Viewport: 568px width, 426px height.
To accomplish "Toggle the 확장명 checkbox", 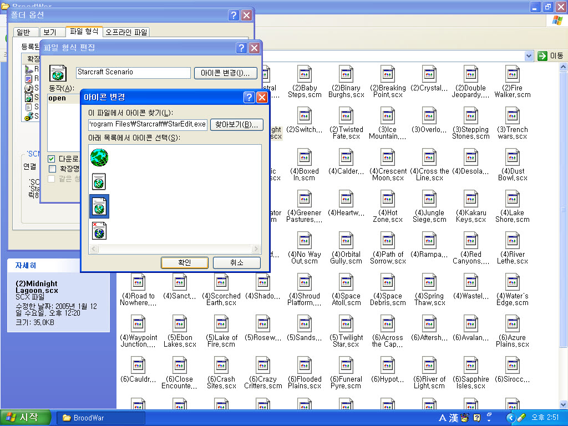I will [x=52, y=169].
